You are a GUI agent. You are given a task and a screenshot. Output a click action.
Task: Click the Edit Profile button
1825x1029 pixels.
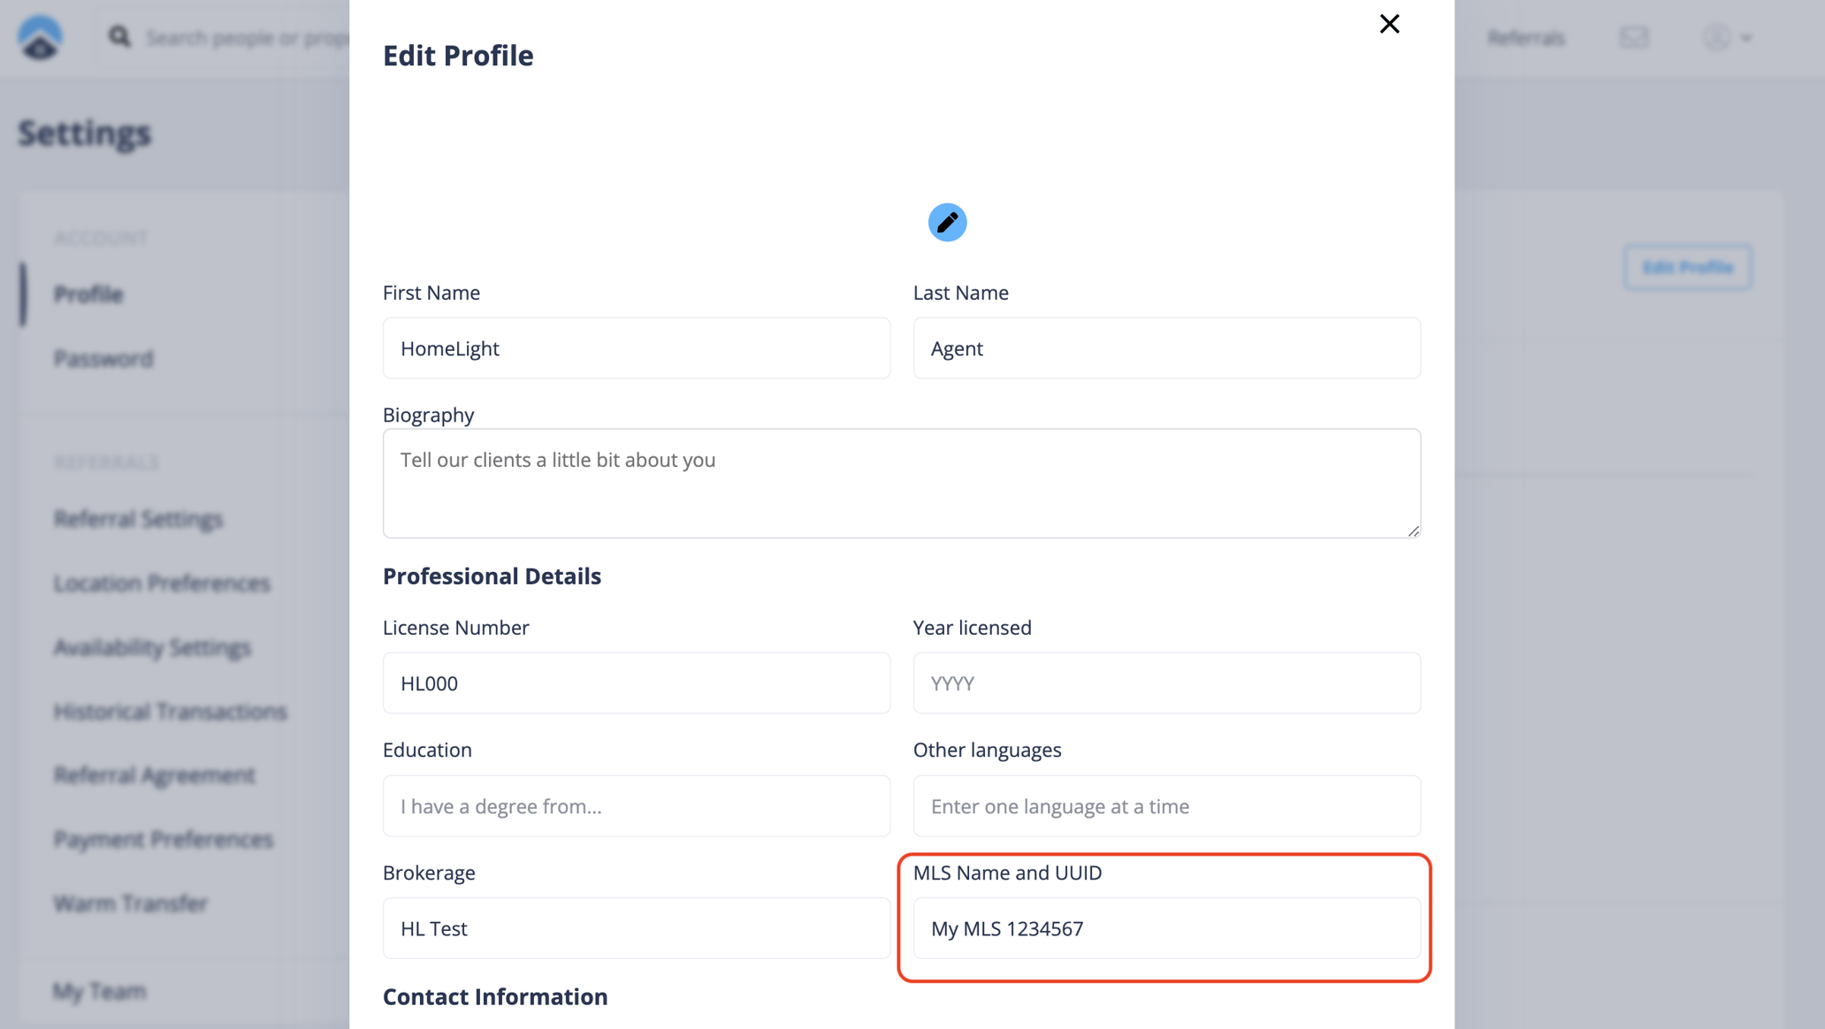coord(1687,267)
